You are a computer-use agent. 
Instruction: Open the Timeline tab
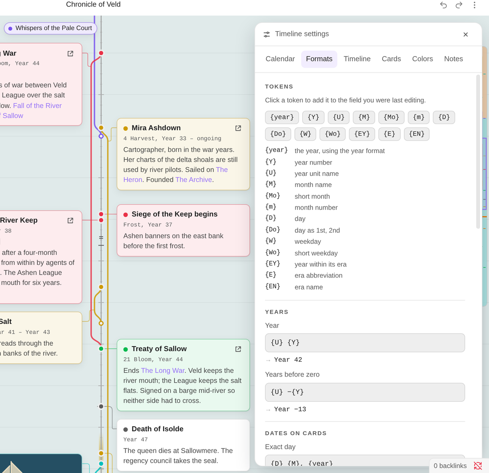(x=357, y=59)
